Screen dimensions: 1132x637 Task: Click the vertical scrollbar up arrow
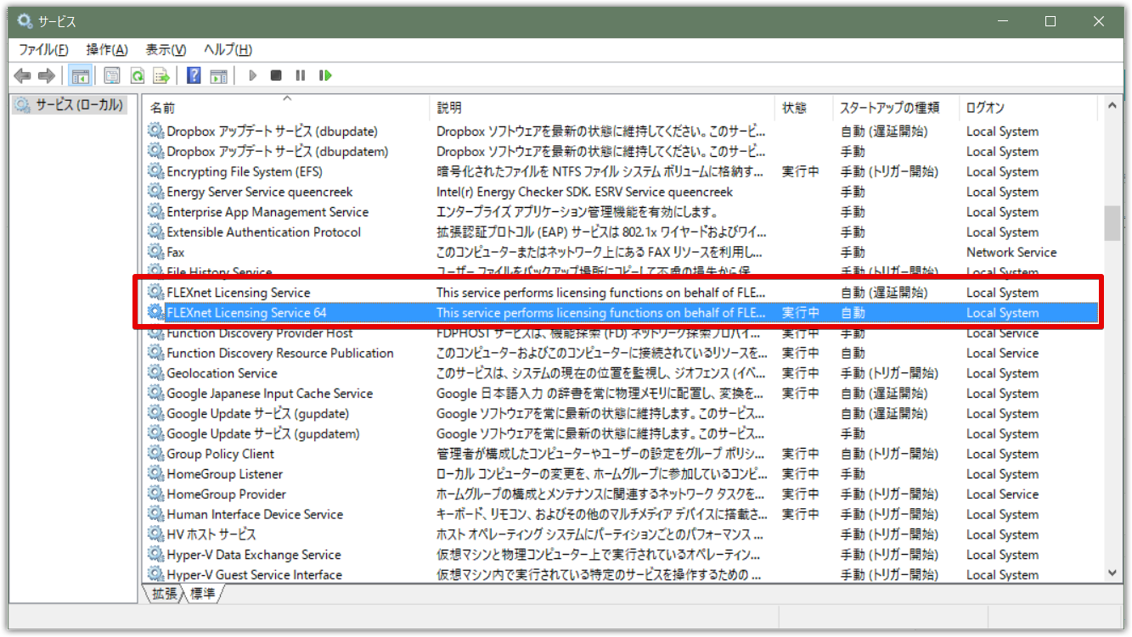pos(1112,108)
